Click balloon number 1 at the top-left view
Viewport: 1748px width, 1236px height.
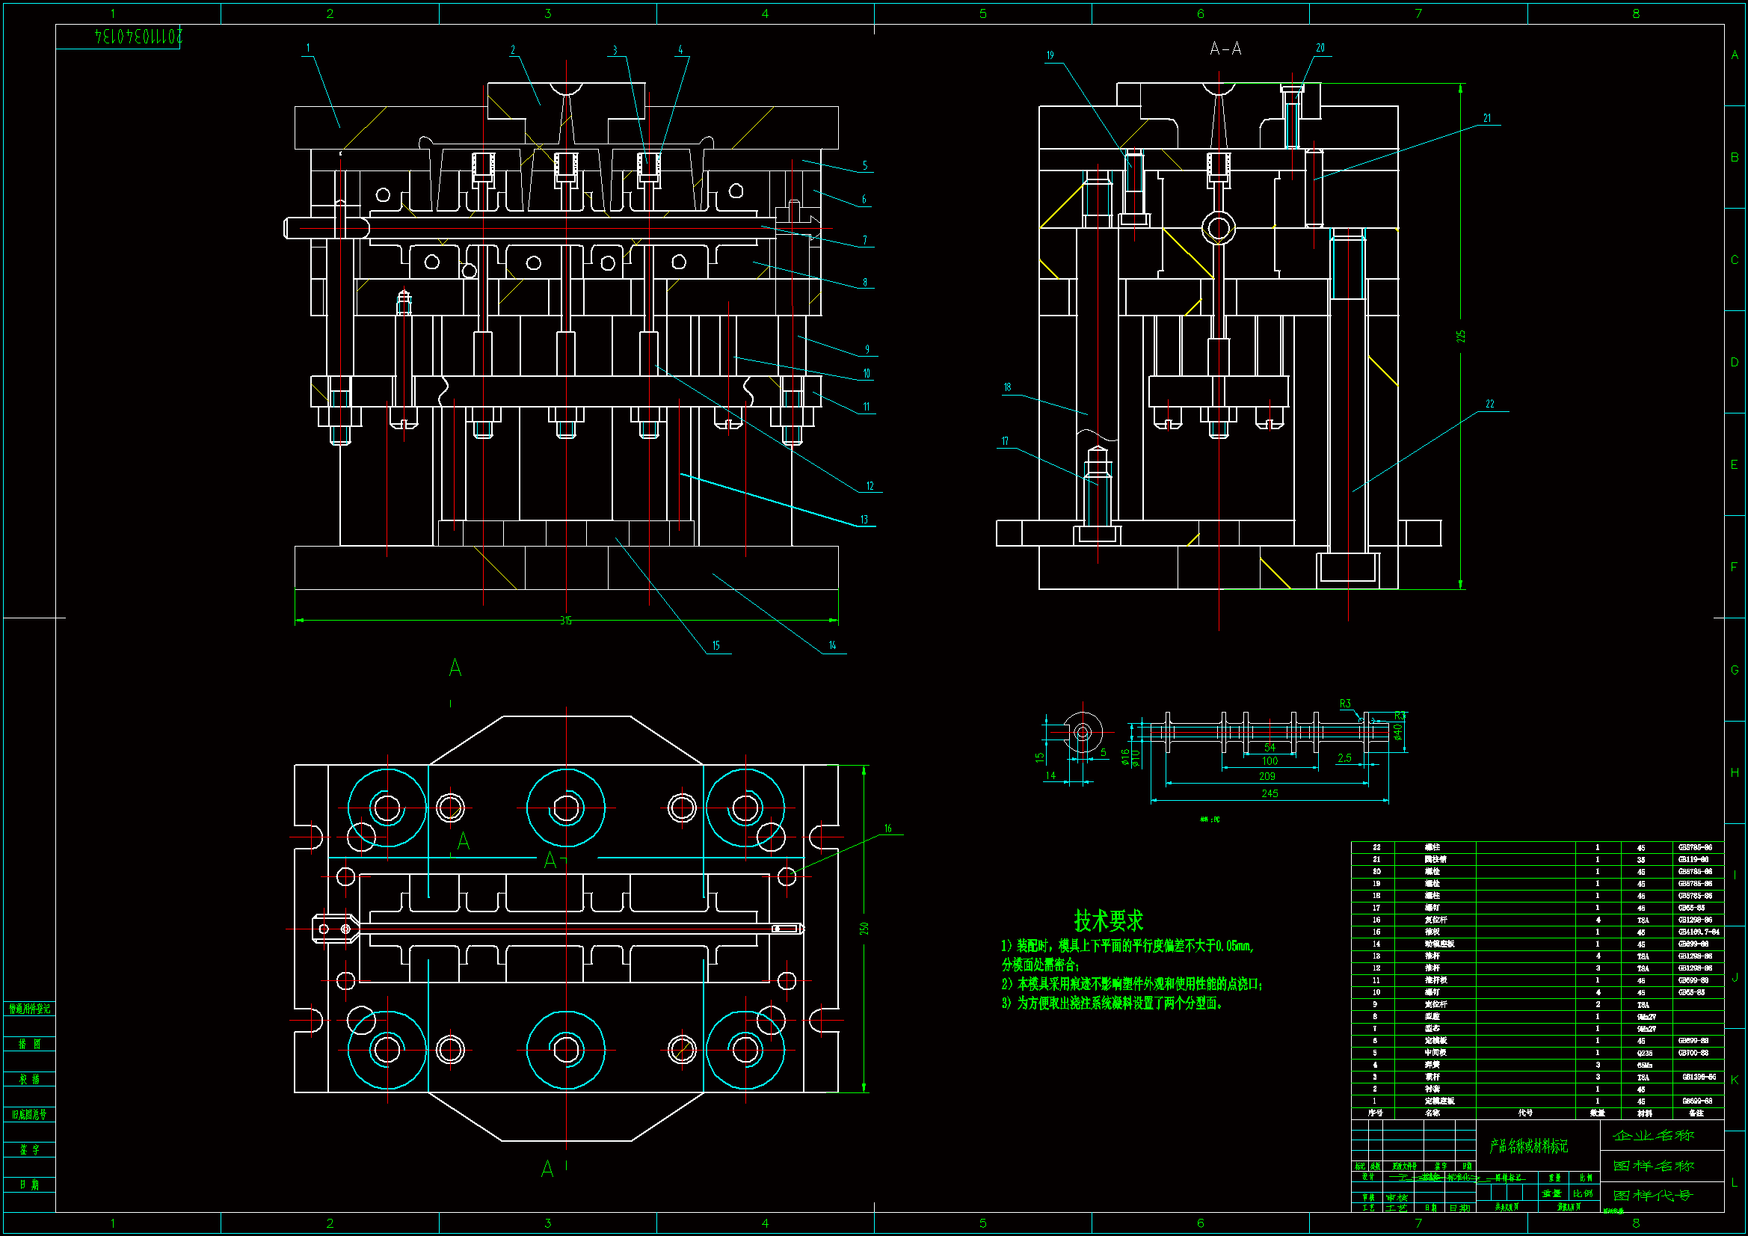[x=308, y=48]
